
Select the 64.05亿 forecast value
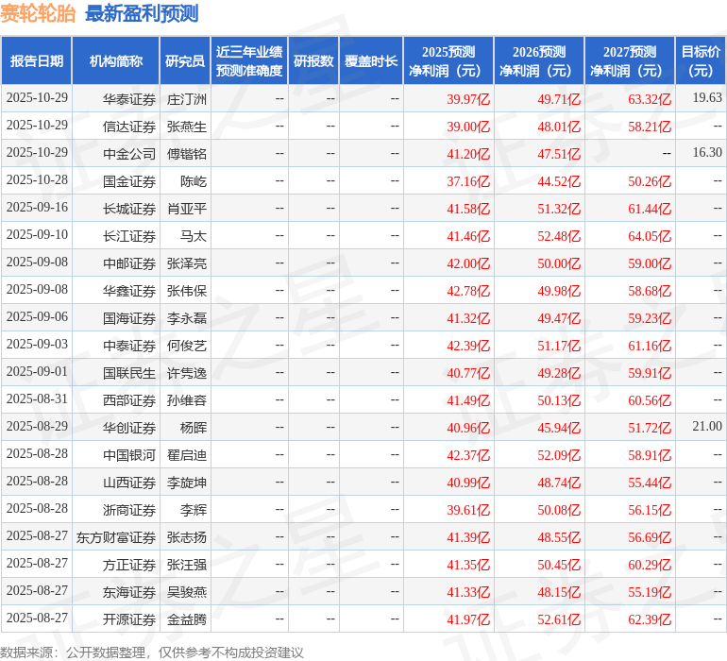649,236
